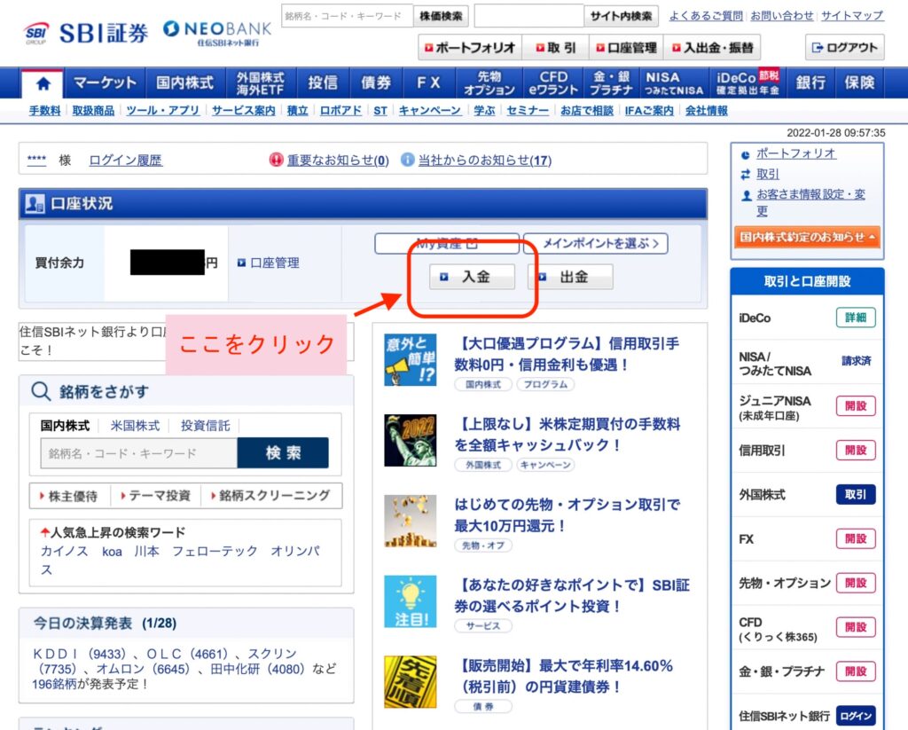The width and height of the screenshot is (908, 730).
Task: Open the FX navigation tab
Action: tap(428, 82)
